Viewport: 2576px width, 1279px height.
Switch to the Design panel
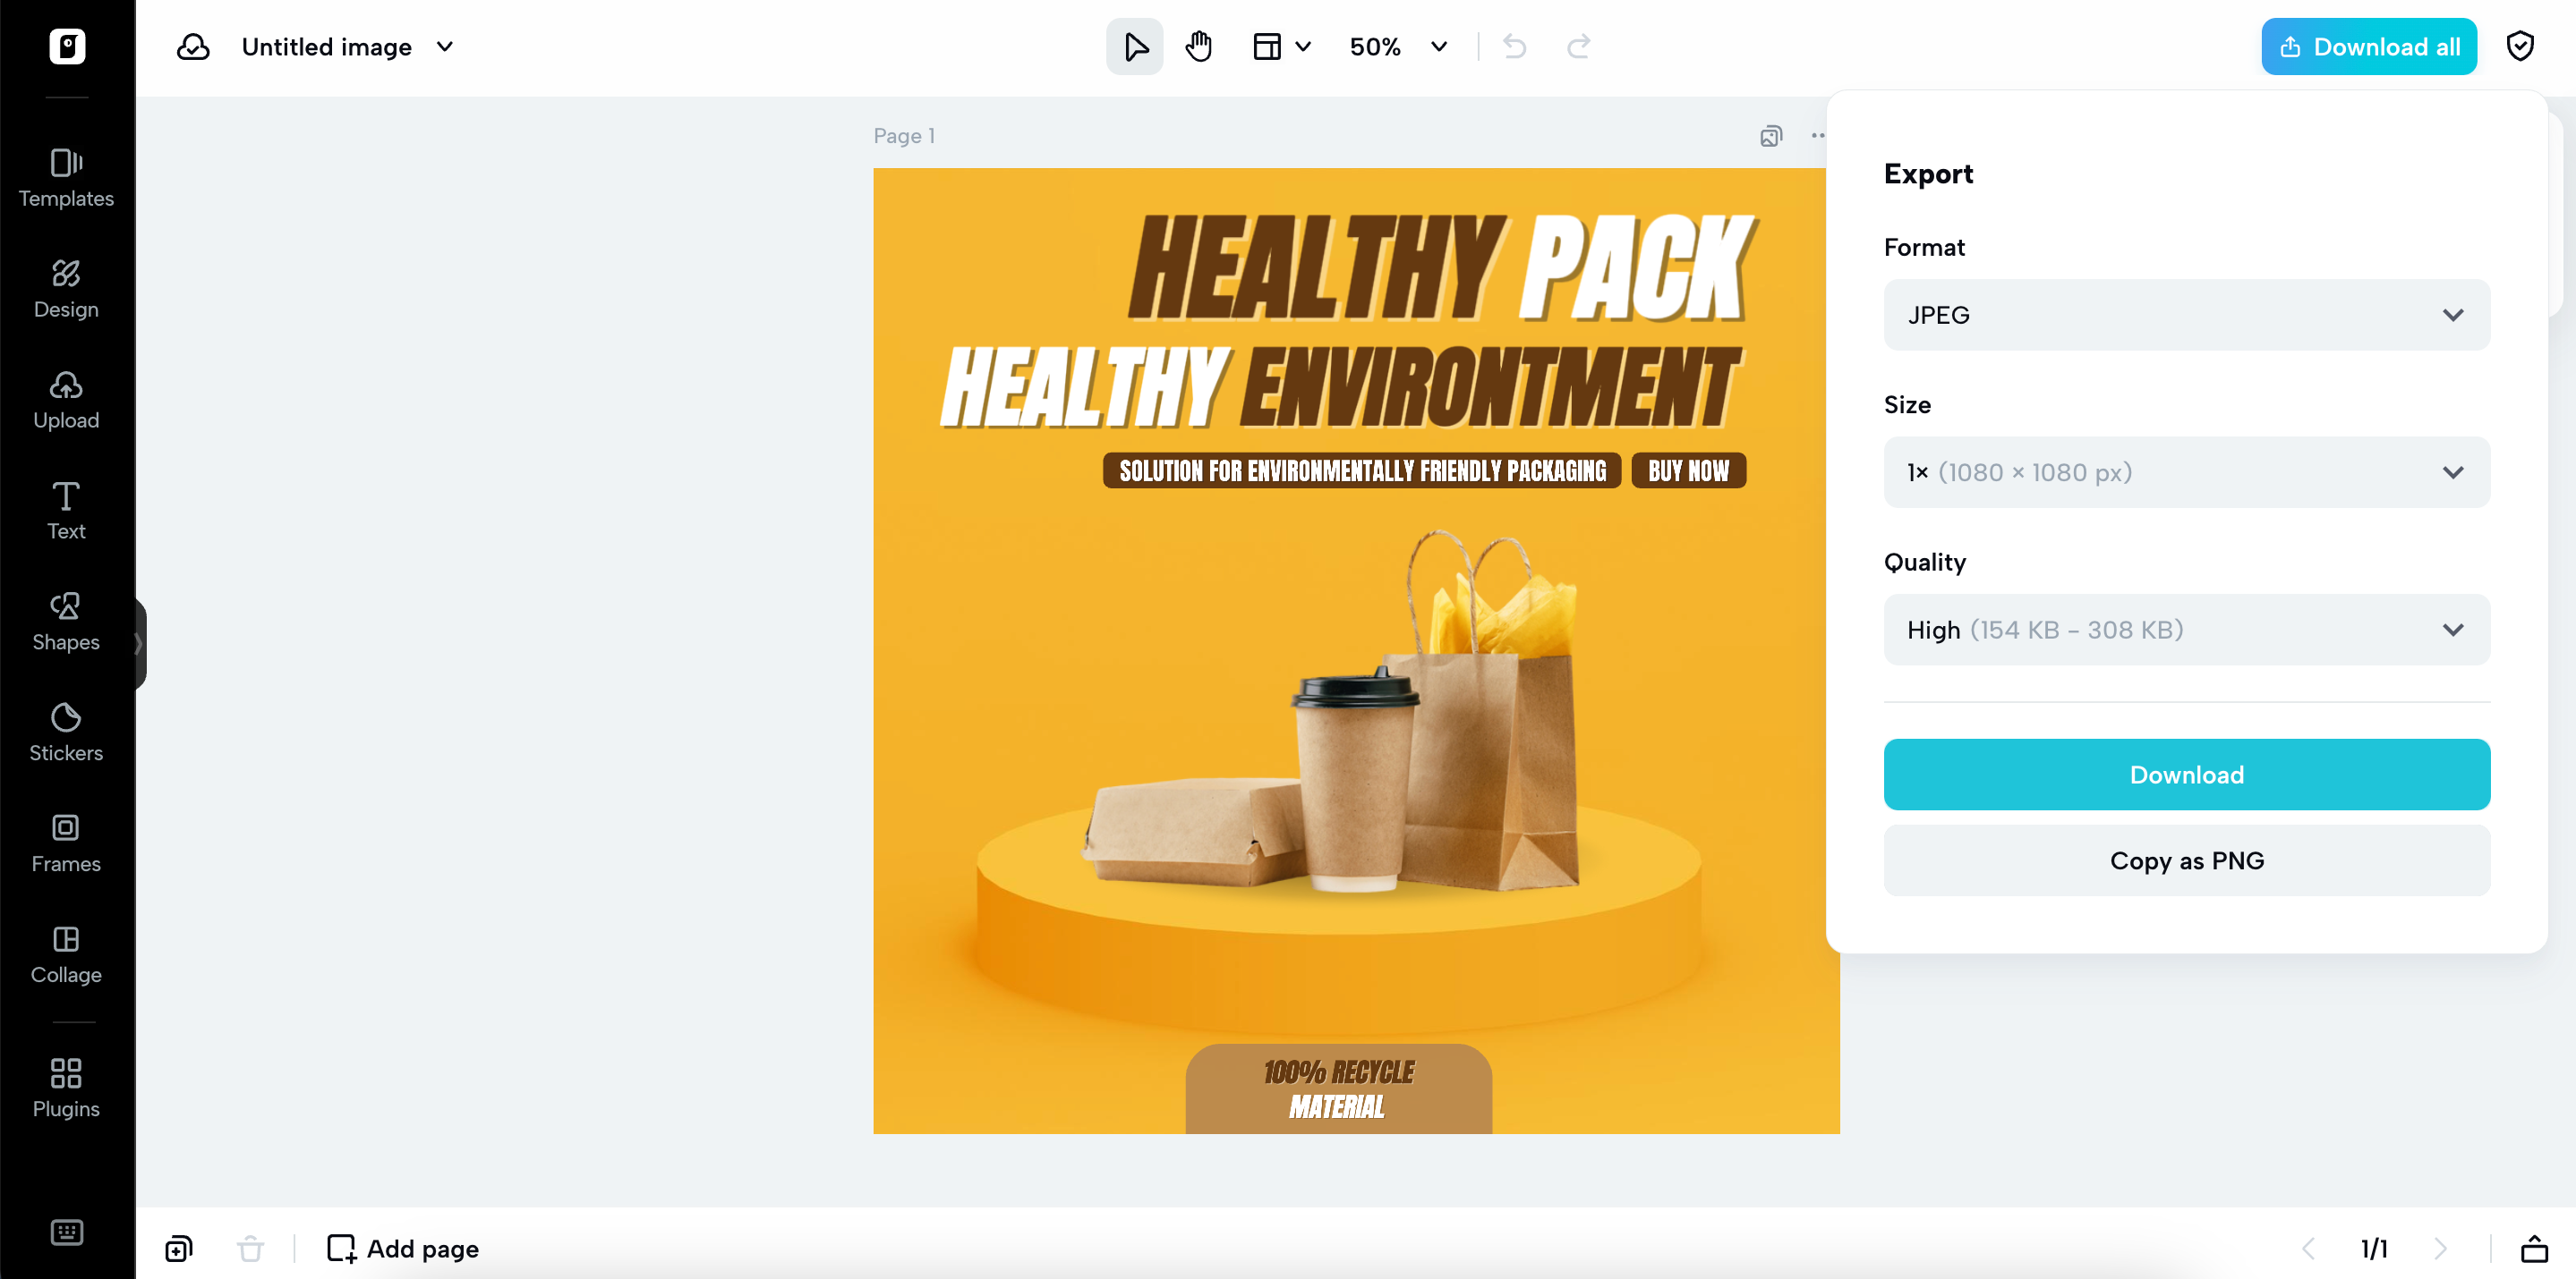click(66, 288)
